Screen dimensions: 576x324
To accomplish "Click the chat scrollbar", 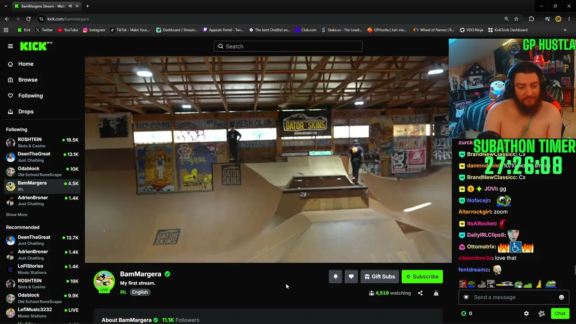I will pos(574,270).
